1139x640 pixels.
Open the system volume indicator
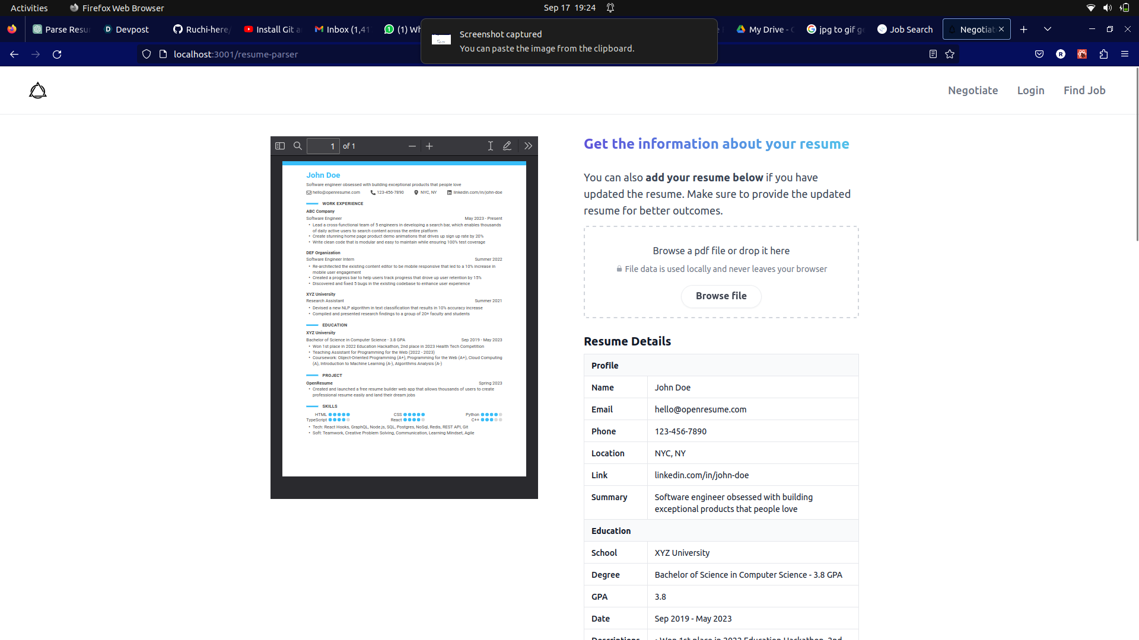coord(1107,8)
